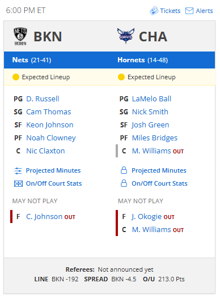This screenshot has height=300, width=220.
Task: Open D. Russell player link
Action: tap(43, 99)
